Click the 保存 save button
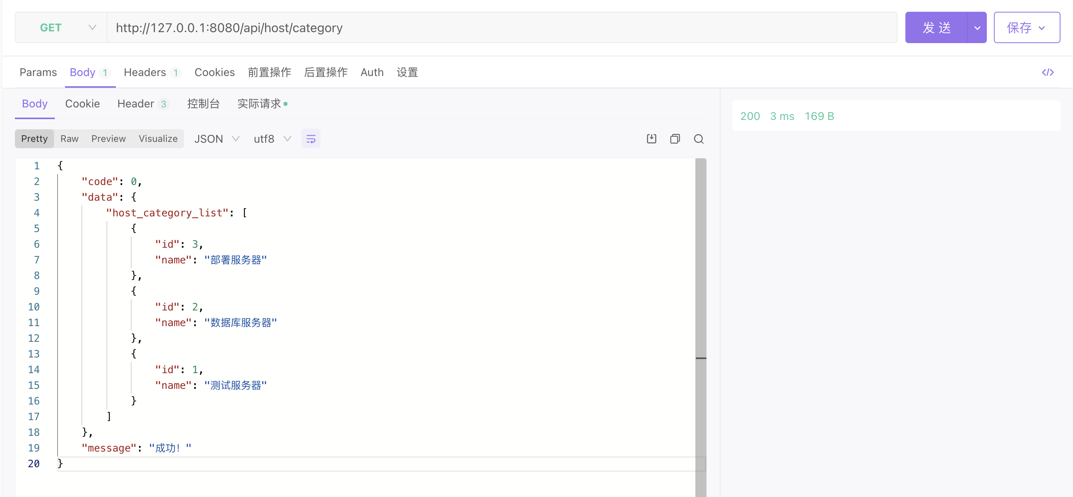This screenshot has width=1073, height=497. click(x=1026, y=27)
